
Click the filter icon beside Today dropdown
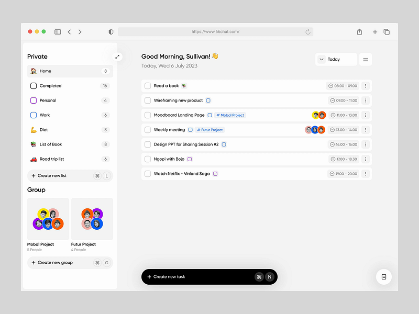pyautogui.click(x=365, y=59)
